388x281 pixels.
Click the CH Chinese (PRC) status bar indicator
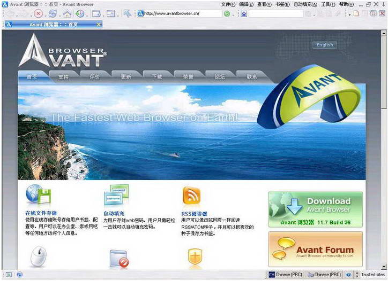(x=286, y=275)
